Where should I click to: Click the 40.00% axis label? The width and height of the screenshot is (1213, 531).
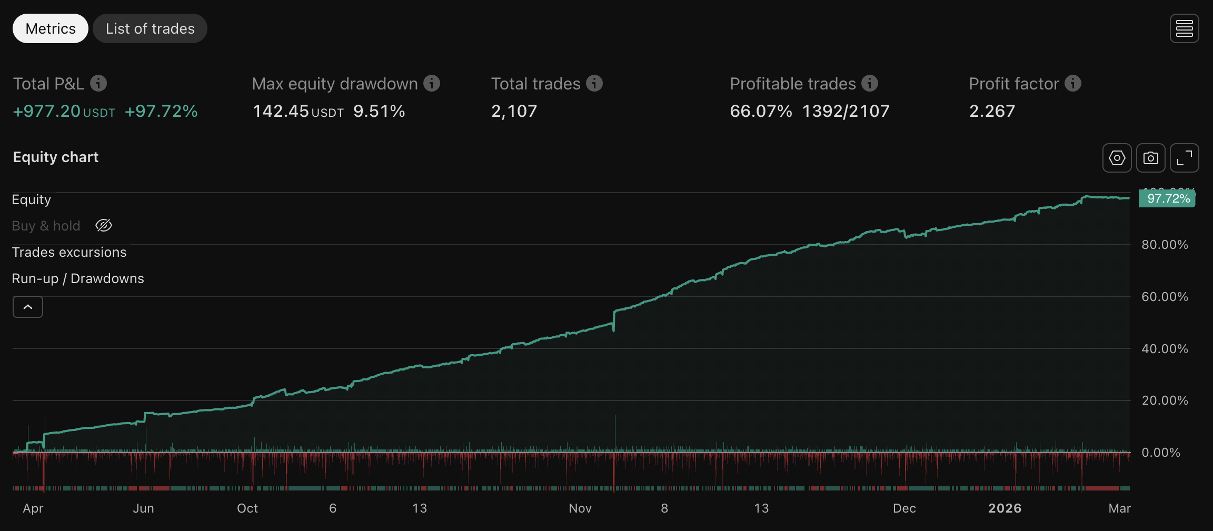click(1165, 349)
